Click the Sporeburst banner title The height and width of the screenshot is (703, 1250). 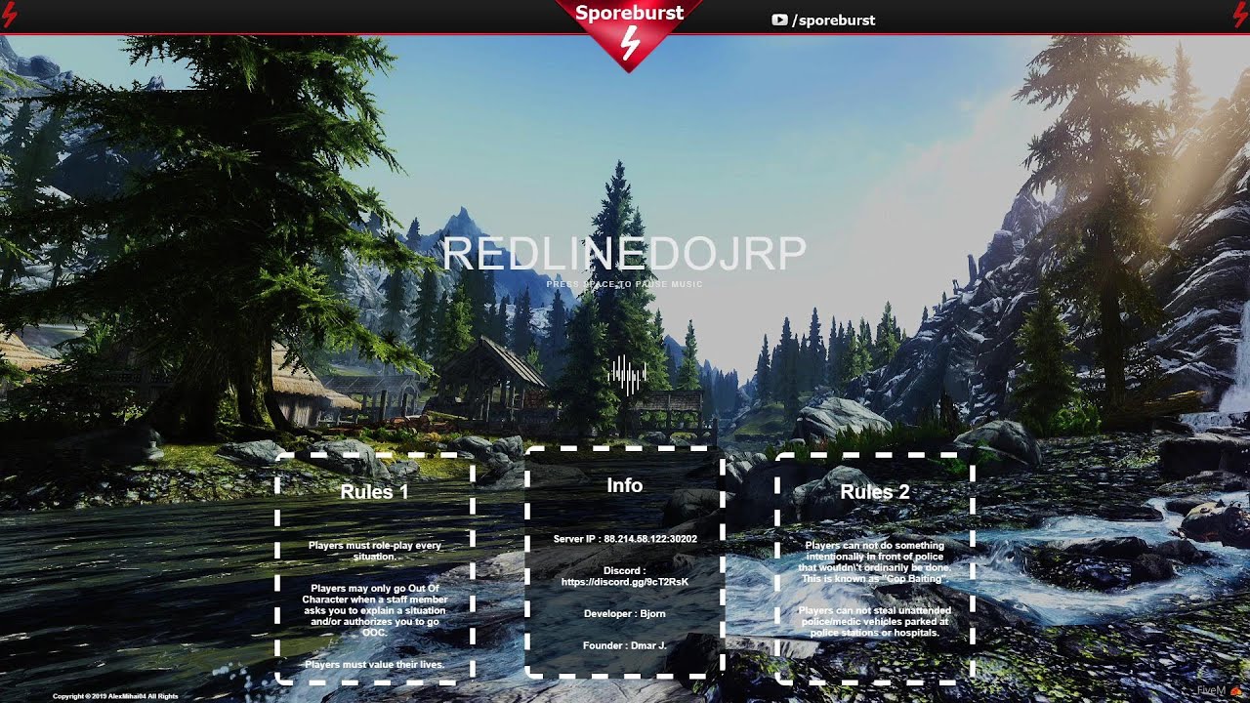tap(629, 13)
